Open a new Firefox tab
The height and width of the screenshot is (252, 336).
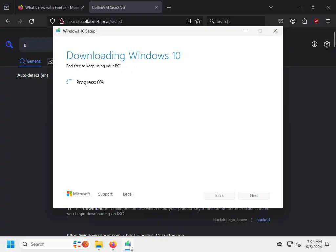(x=169, y=8)
